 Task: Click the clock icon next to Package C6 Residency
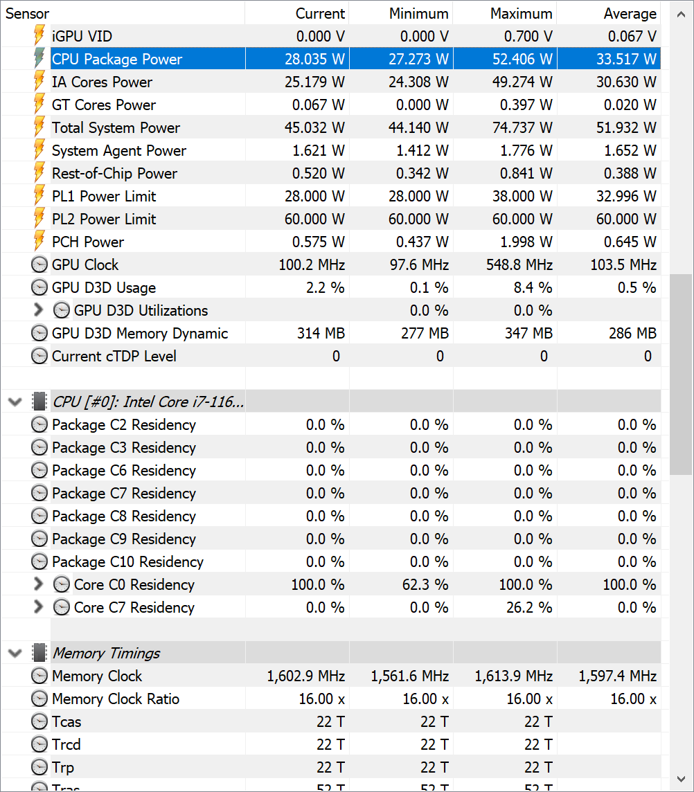click(39, 470)
